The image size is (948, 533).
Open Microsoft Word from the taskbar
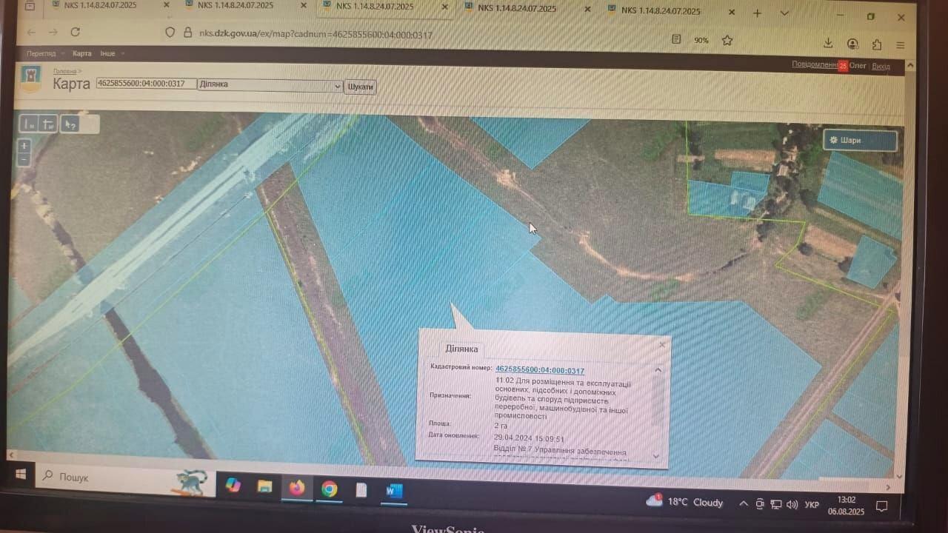click(393, 490)
